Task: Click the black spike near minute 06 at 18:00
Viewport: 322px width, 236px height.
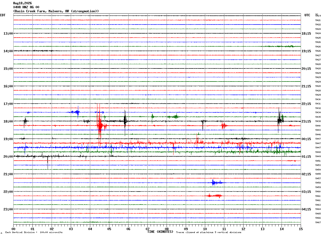Action: 125,121
